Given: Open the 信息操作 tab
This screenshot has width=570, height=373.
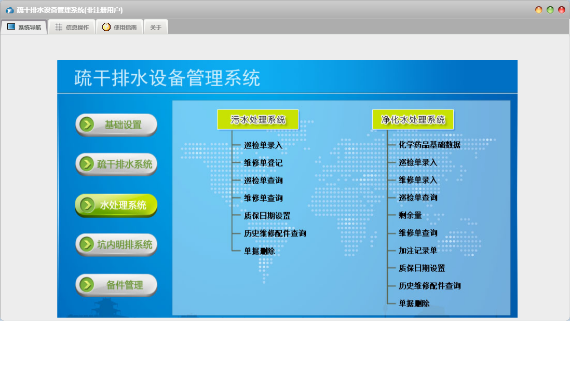Looking at the screenshot, I should [72, 27].
